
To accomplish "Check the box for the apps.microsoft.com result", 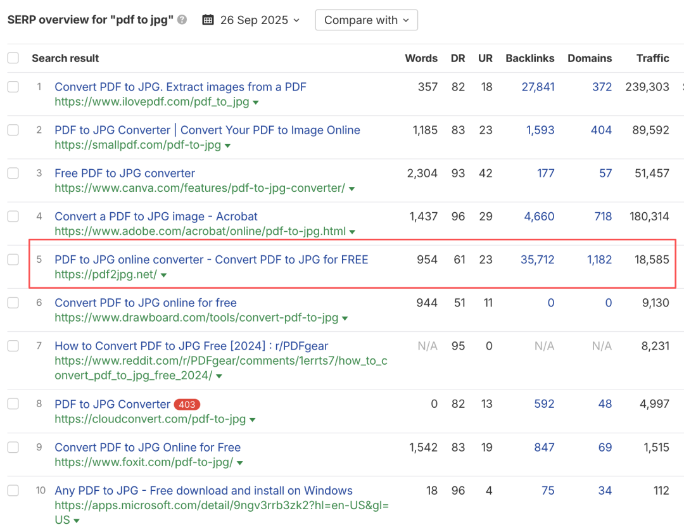I will tap(13, 490).
